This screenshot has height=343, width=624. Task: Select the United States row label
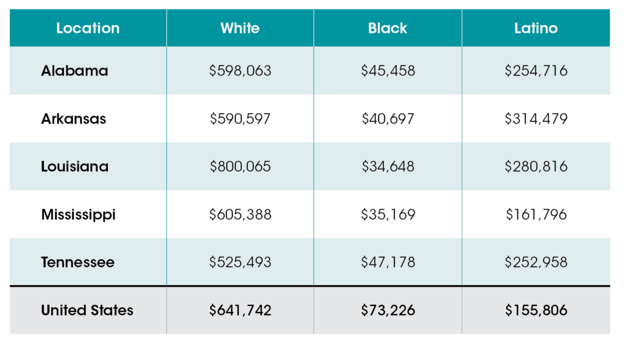87,310
